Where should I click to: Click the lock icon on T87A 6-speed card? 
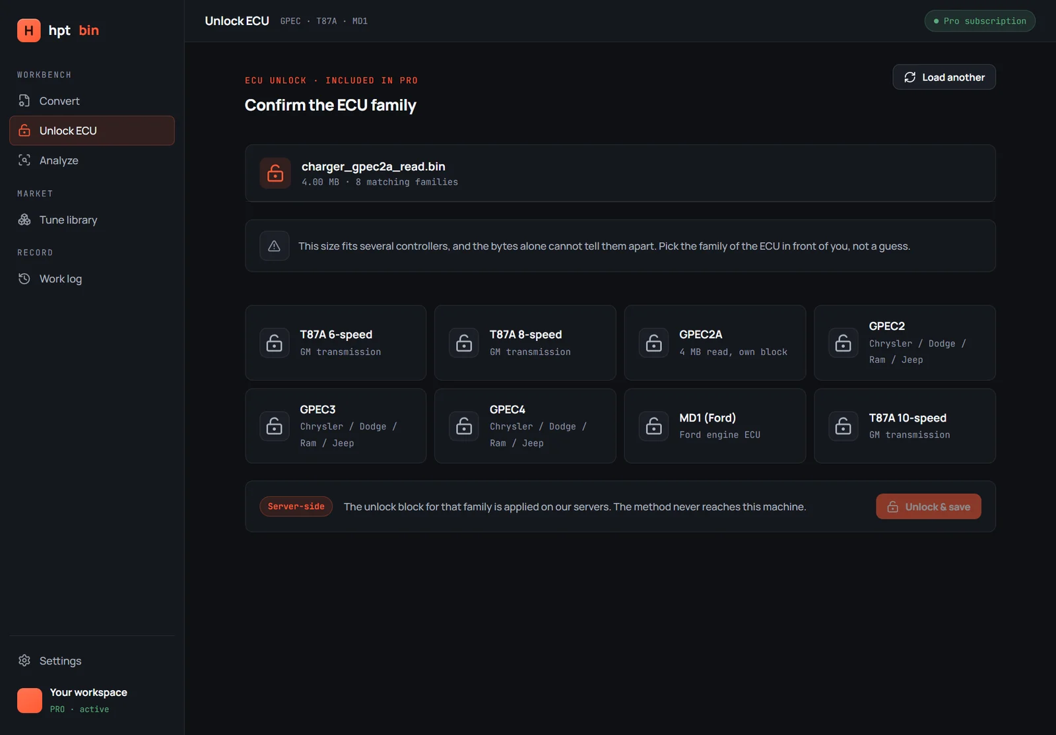tap(275, 343)
